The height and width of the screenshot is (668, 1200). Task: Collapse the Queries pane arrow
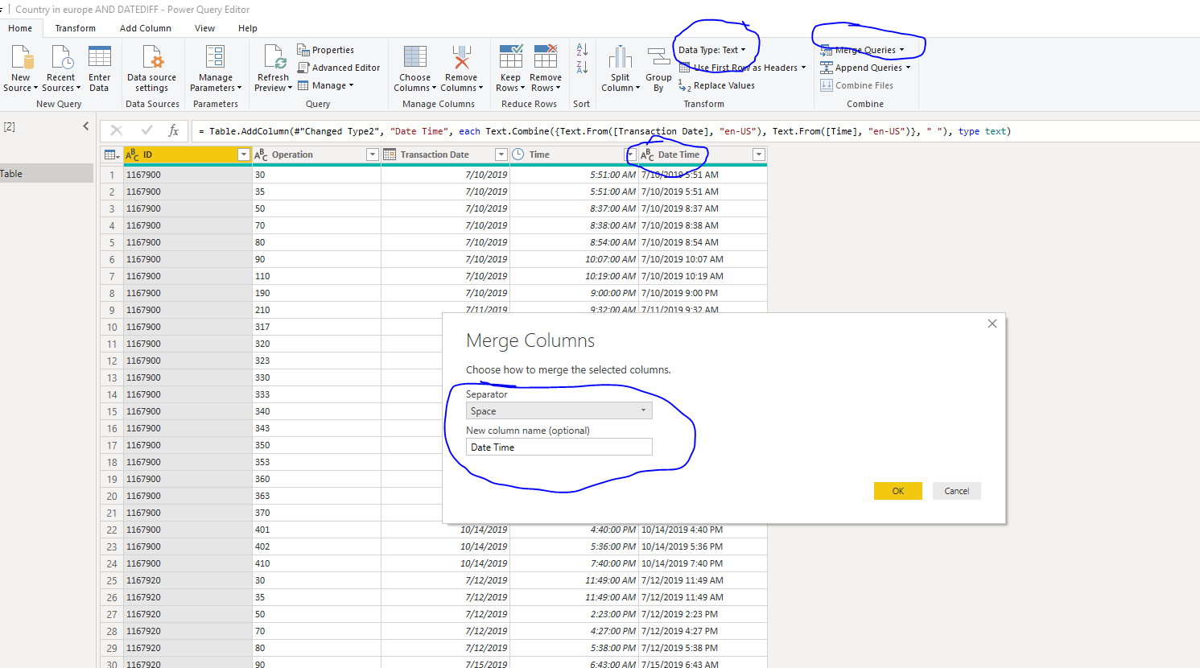click(x=86, y=126)
